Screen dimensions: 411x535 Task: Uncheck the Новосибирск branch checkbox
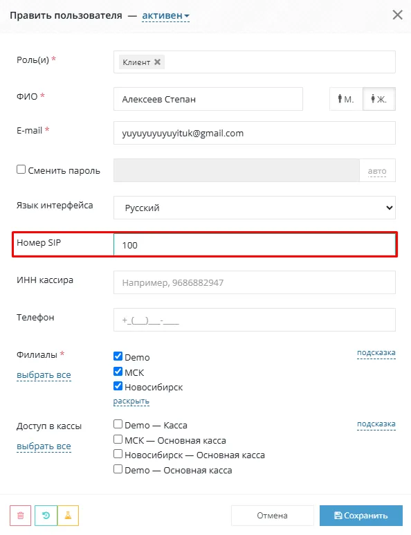click(x=118, y=386)
